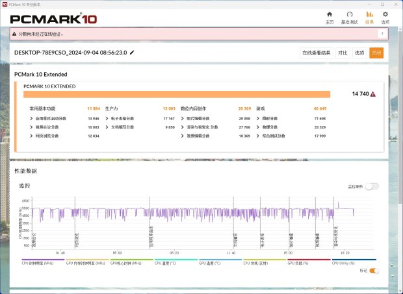403x294 pixels.
Task: Click the 6500 label on the chart y-axis
Action: (x=26, y=201)
